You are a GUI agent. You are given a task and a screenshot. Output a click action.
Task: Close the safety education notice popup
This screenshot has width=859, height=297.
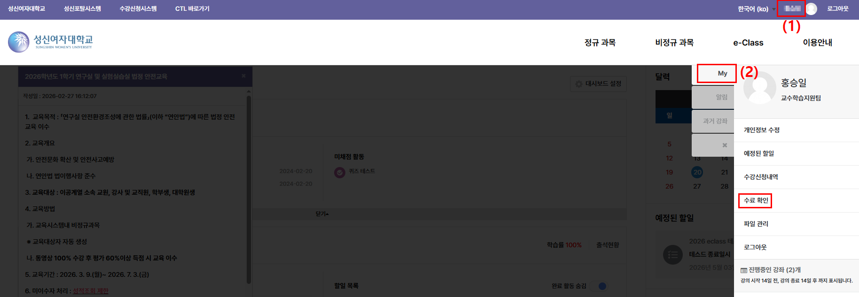[x=243, y=76]
